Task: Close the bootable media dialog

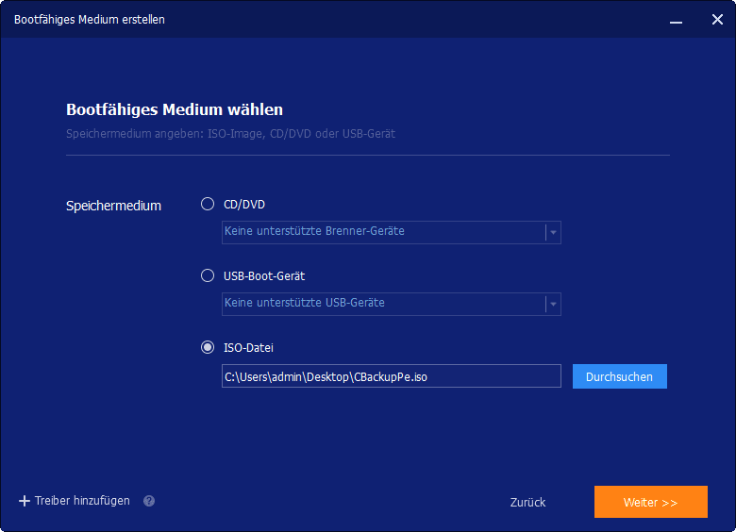Action: [x=716, y=20]
